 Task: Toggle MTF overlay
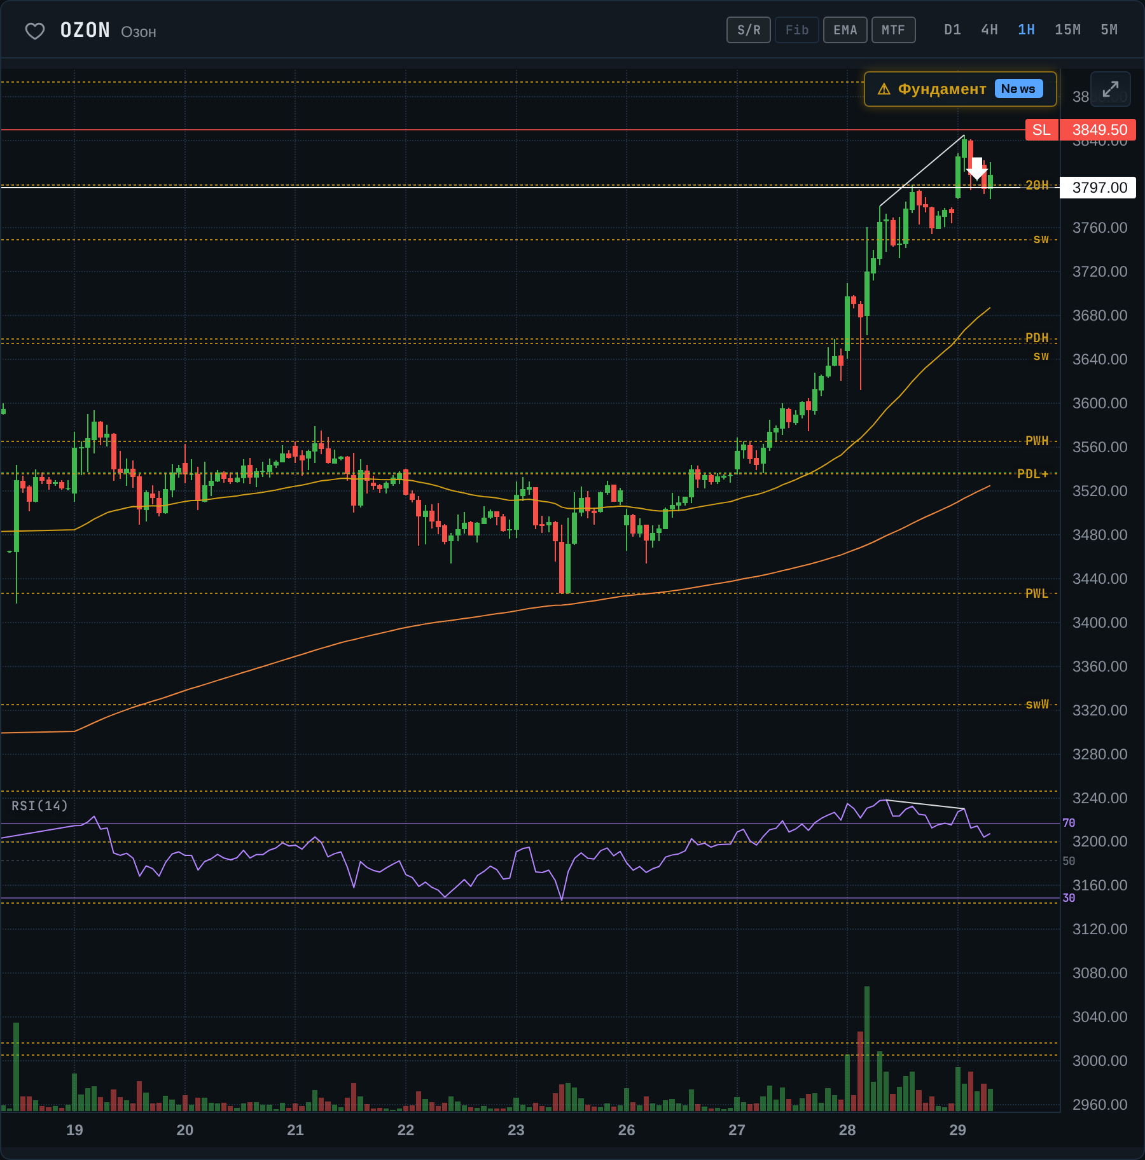[893, 30]
